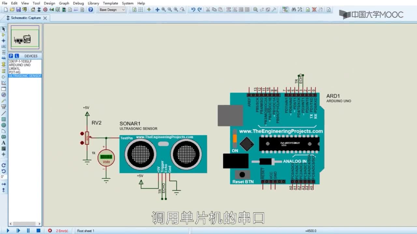Open the Debug menu
The height and width of the screenshot is (234, 417).
[x=79, y=3]
